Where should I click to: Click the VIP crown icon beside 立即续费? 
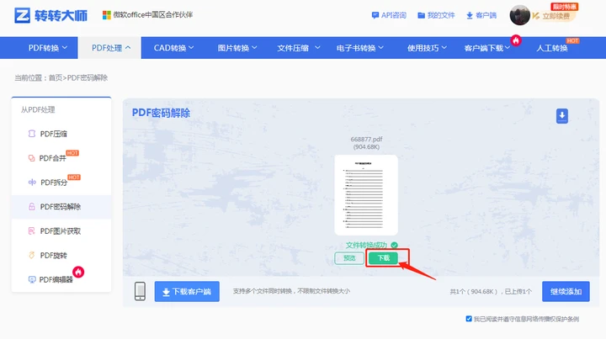pyautogui.click(x=535, y=16)
